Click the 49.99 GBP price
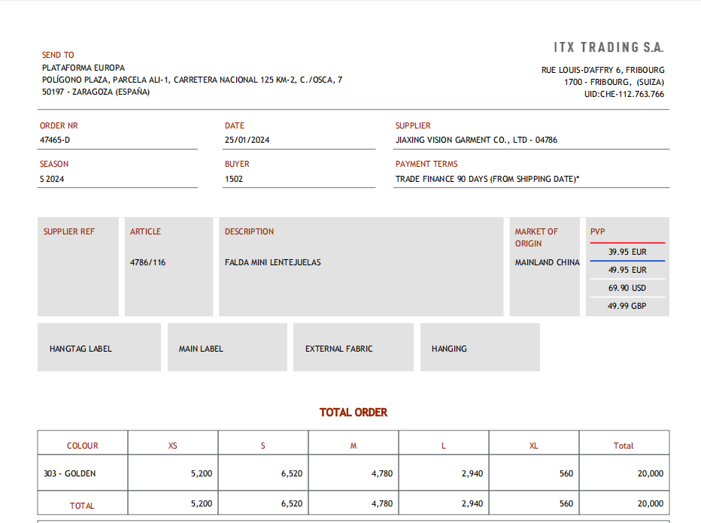 [627, 306]
